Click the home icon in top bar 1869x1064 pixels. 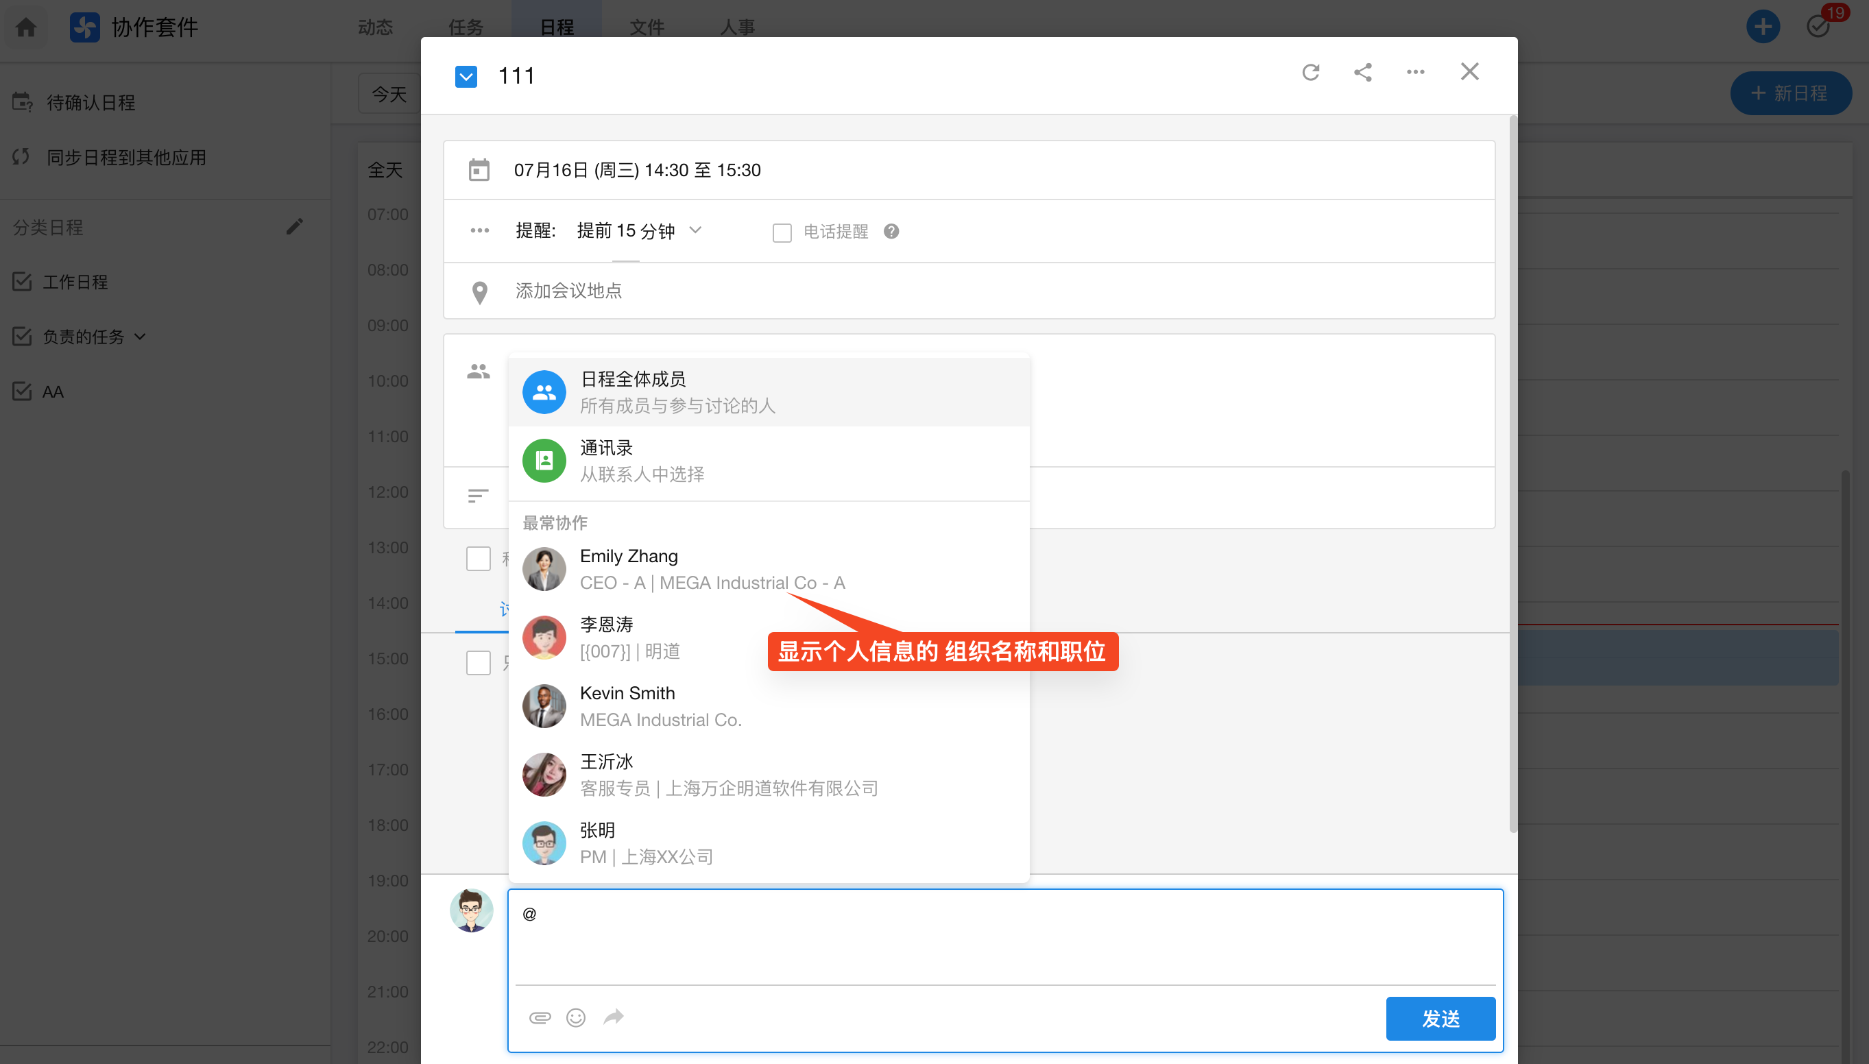coord(26,27)
